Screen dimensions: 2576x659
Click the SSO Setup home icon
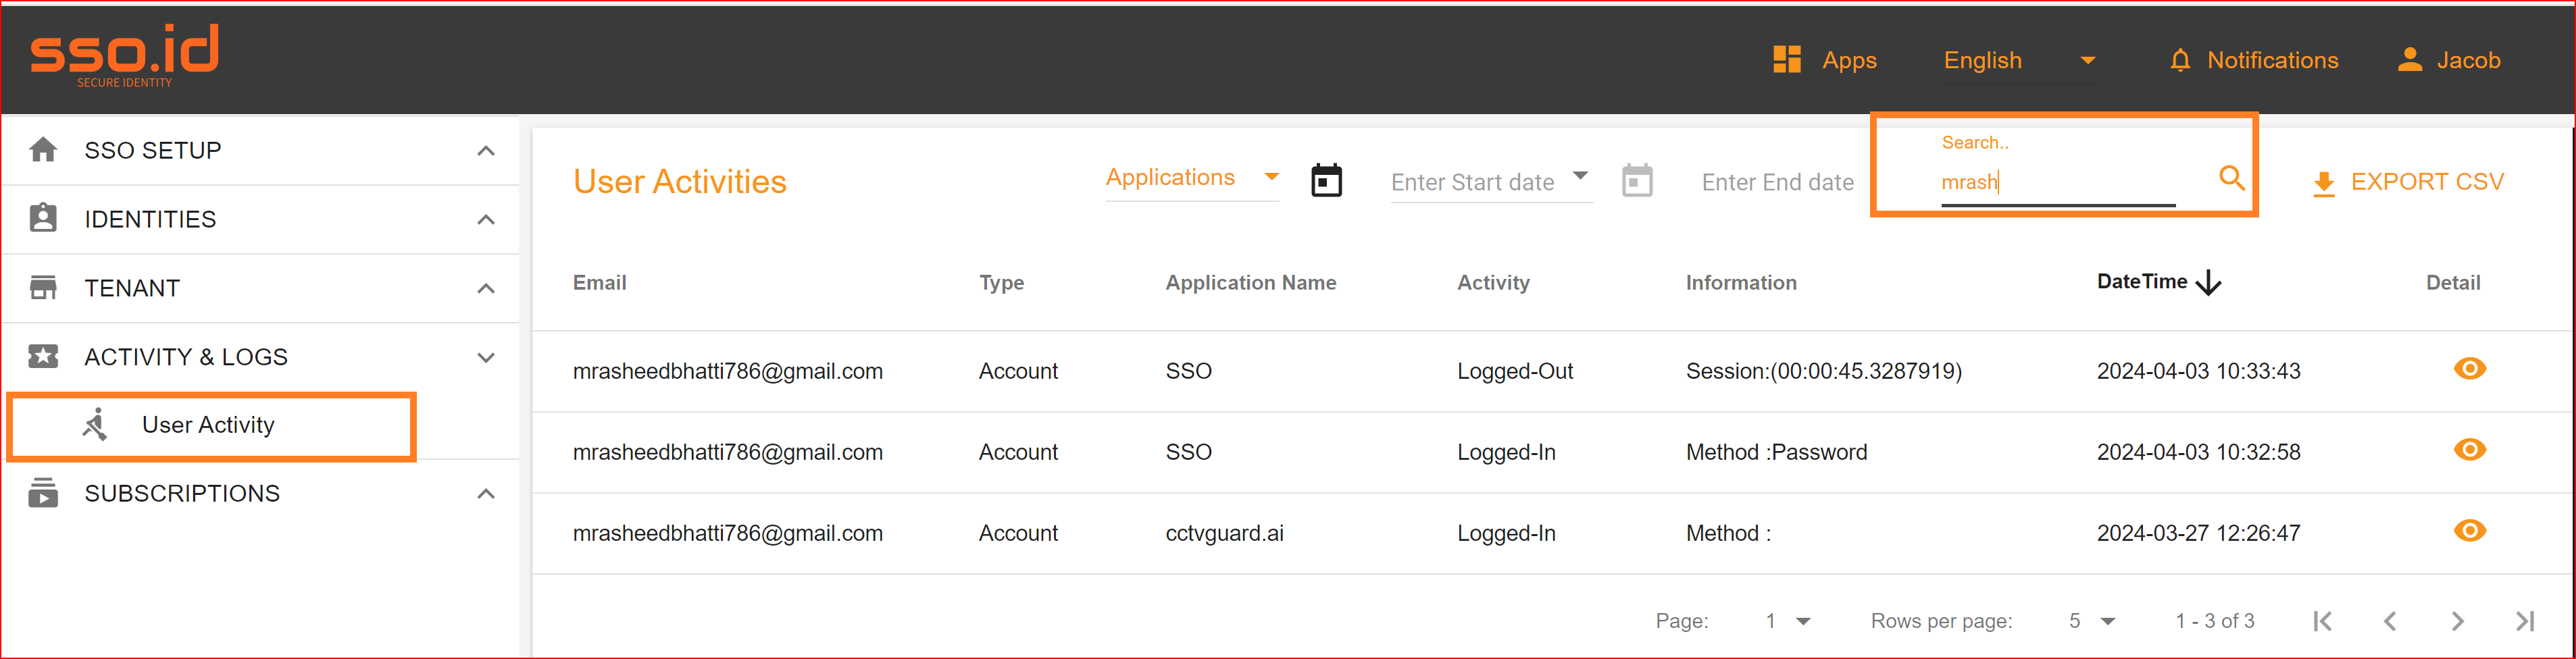tap(43, 150)
